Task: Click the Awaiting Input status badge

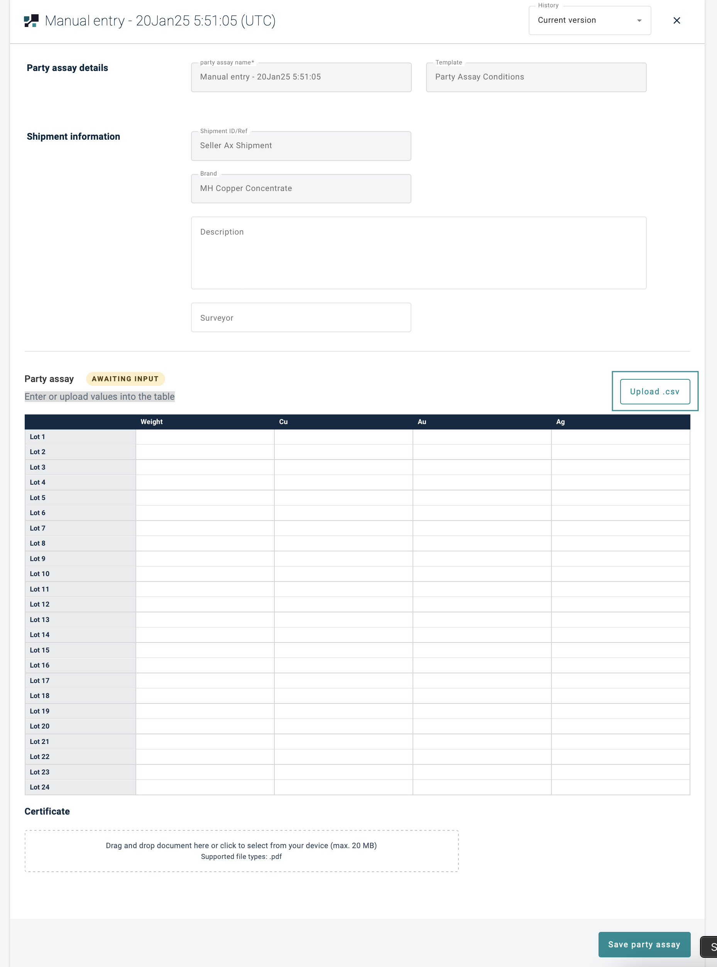Action: click(125, 379)
